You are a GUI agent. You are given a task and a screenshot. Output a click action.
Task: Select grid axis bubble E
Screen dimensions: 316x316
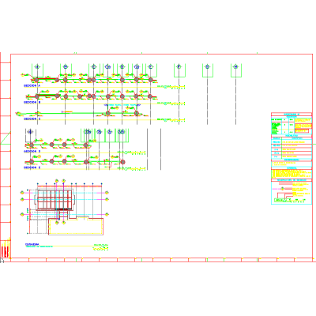pos(150,67)
